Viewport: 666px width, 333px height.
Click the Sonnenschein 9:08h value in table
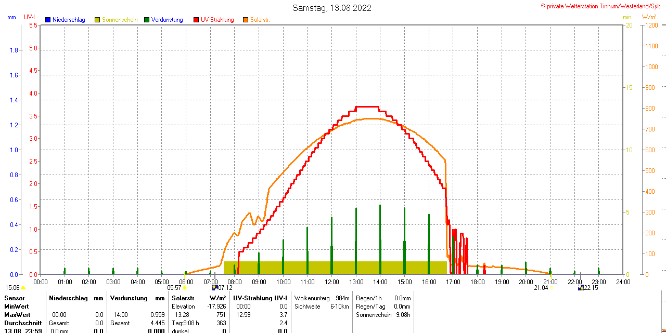click(x=402, y=315)
